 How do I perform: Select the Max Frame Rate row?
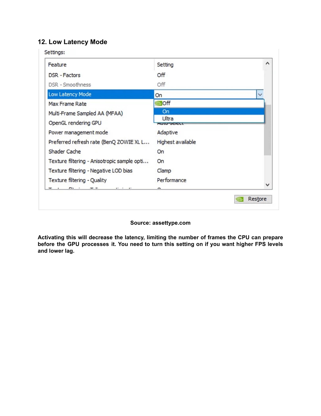pos(101,104)
